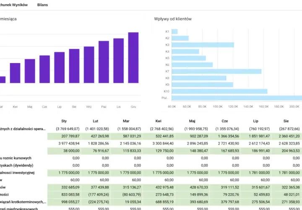Click the K5 bar in client inflows chart

coord(189,58)
